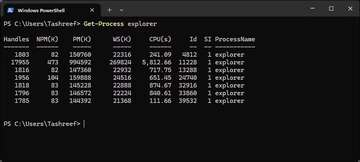
Task: Click the CPU(s) column header
Action: [160, 39]
